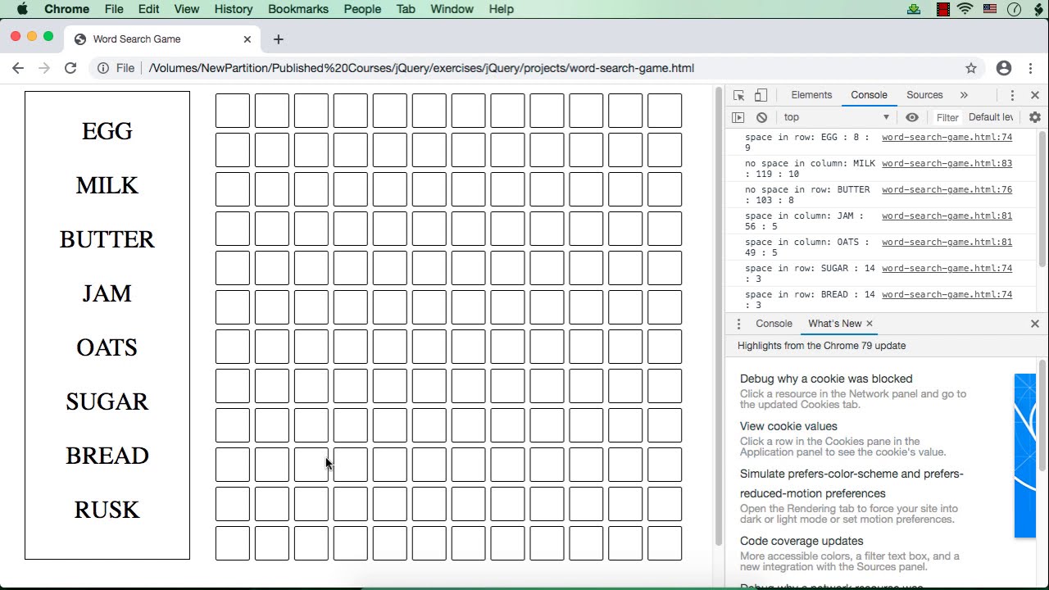Viewport: 1049px width, 590px height.
Task: Click the console Filter input field
Action: 947,117
